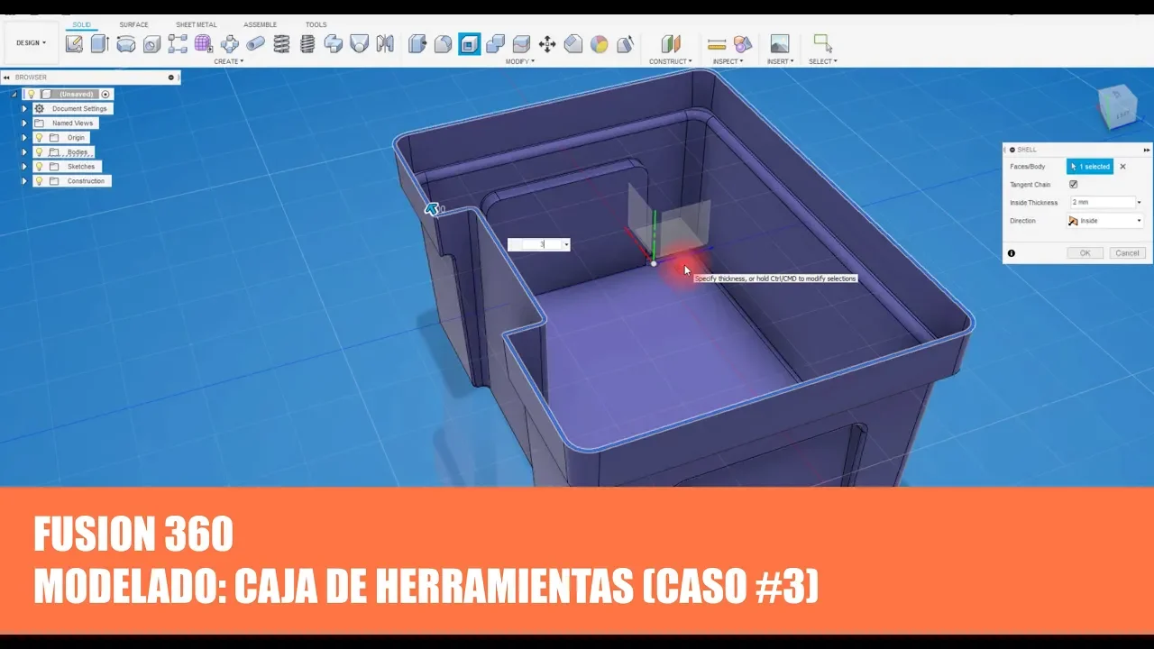Screen dimensions: 1154x649
Task: Select the Press Pull tool
Action: [417, 43]
